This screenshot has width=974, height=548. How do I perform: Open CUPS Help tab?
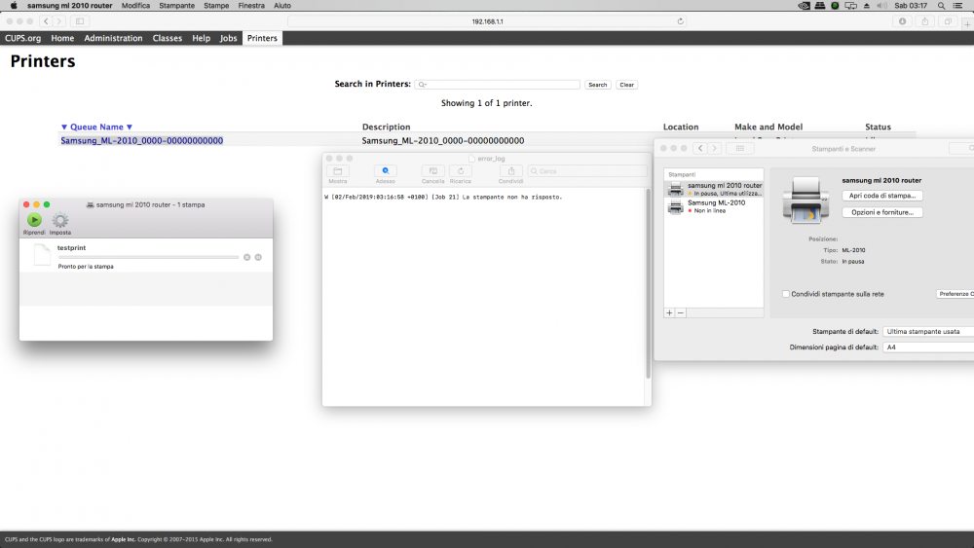point(201,38)
